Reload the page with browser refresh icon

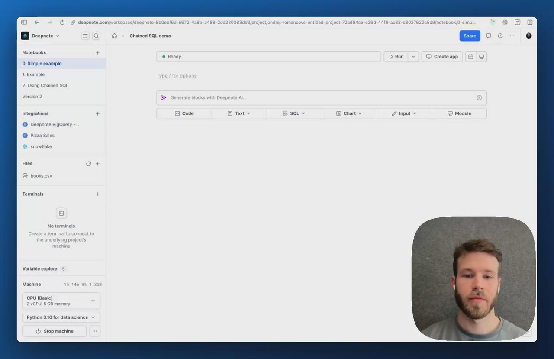coord(62,22)
